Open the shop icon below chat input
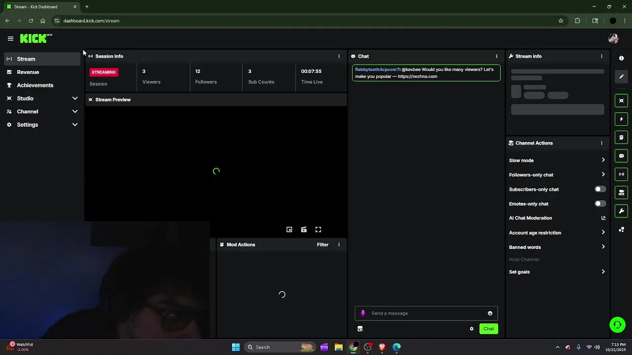The image size is (632, 355). pos(360,329)
